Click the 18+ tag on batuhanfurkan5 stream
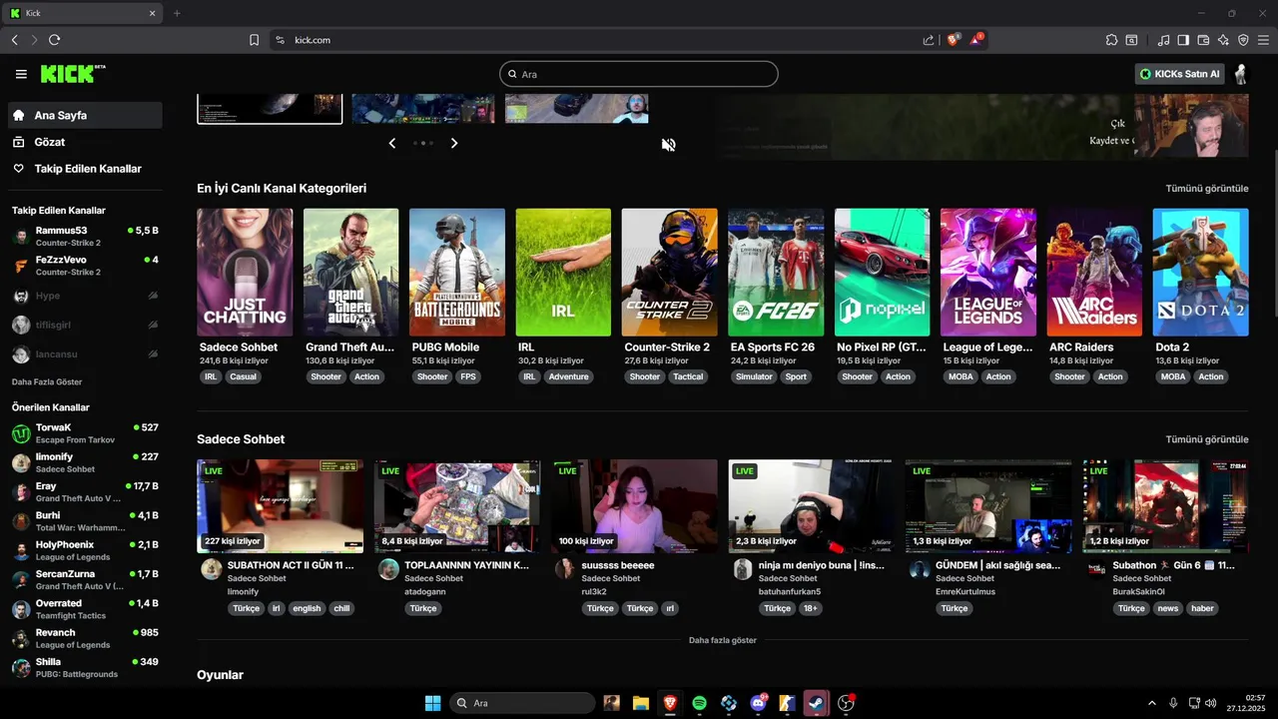This screenshot has width=1278, height=719. pyautogui.click(x=810, y=608)
